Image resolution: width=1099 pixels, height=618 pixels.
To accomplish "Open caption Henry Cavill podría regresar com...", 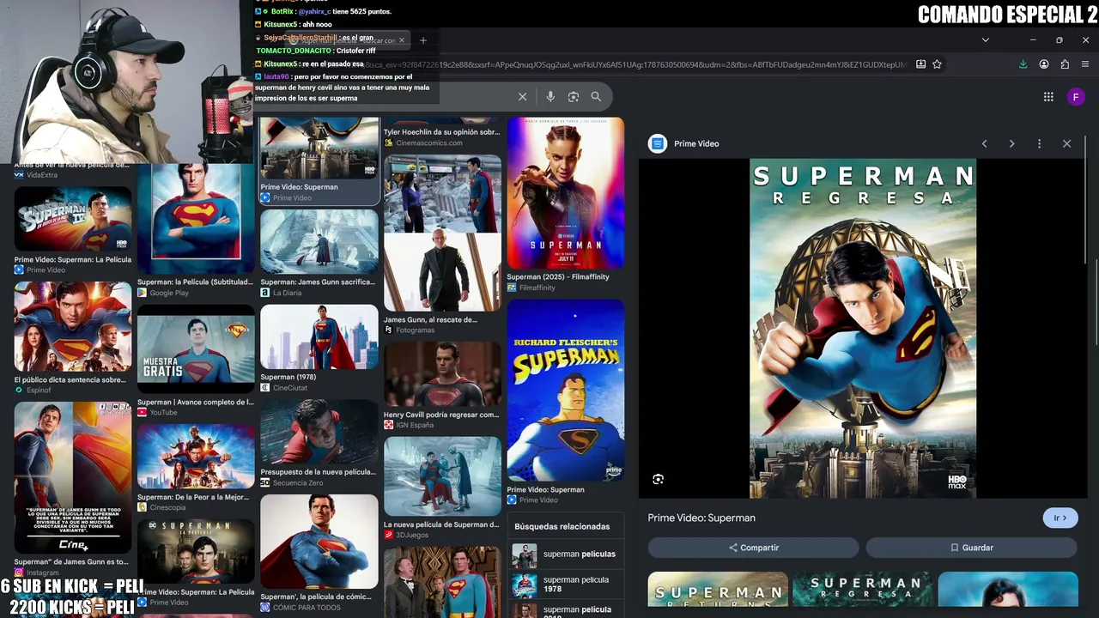I will tap(441, 415).
